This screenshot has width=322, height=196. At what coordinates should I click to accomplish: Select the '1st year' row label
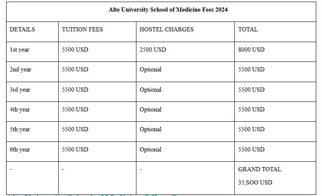[x=19, y=50]
